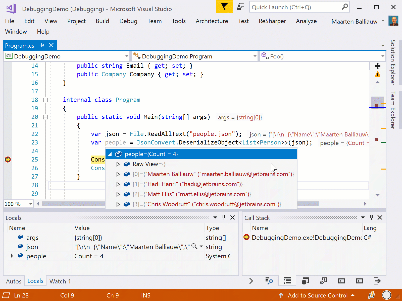Click the ReSharper warning indicator icon
The height and width of the screenshot is (301, 402).
coord(377,74)
